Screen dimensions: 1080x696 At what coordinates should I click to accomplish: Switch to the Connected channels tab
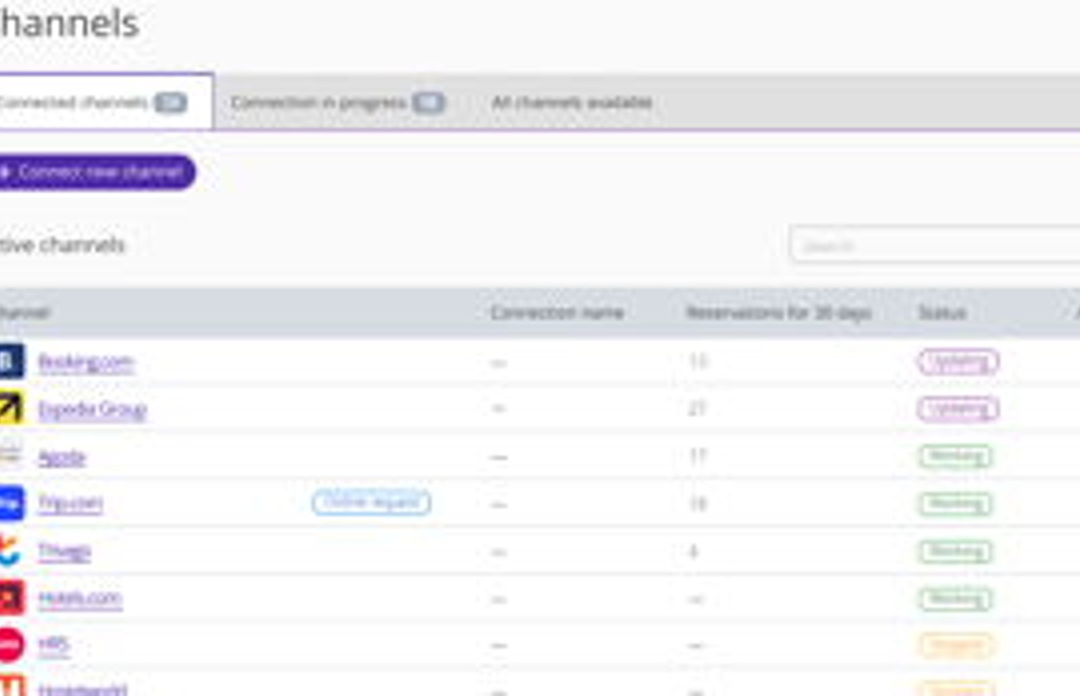pos(106,102)
